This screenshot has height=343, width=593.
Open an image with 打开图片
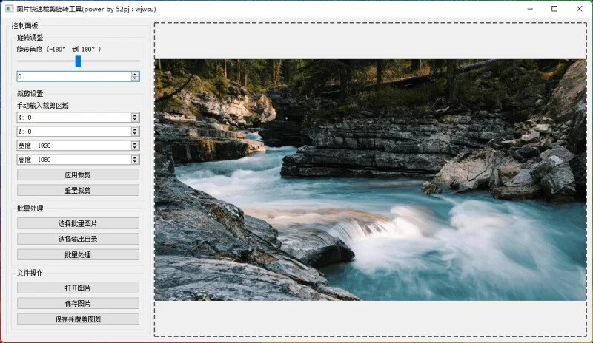(x=78, y=288)
